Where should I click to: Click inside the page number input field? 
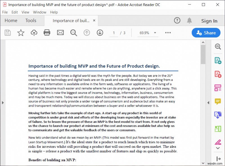[114, 33]
